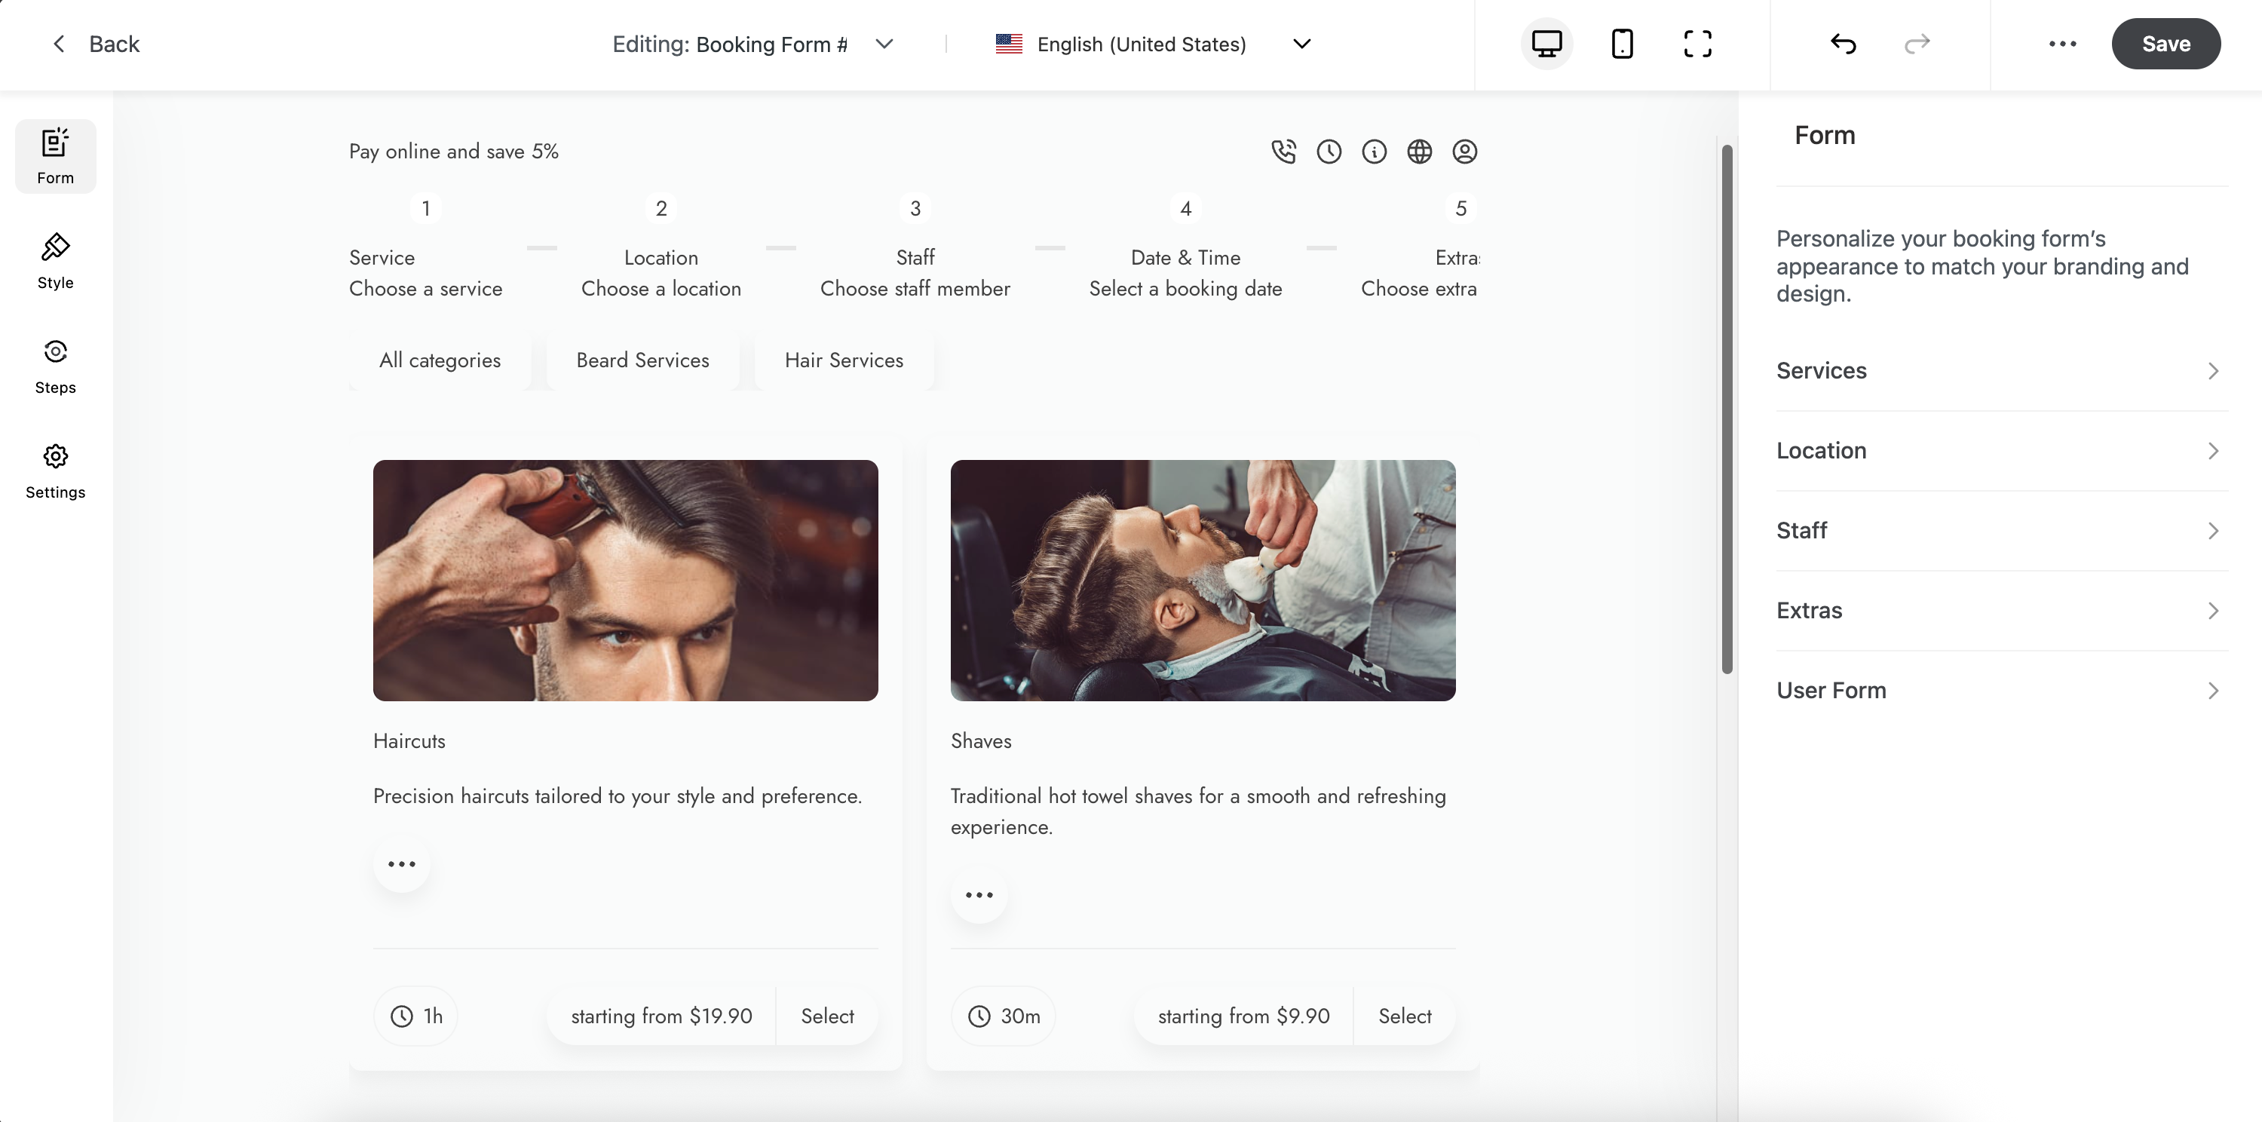Select the Beard Services category tab
Image resolution: width=2262 pixels, height=1122 pixels.
tap(642, 361)
